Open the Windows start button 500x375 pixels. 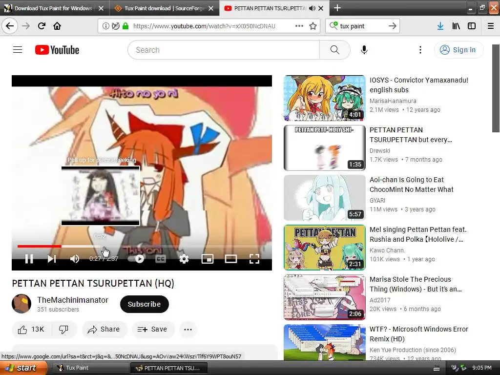(x=23, y=368)
